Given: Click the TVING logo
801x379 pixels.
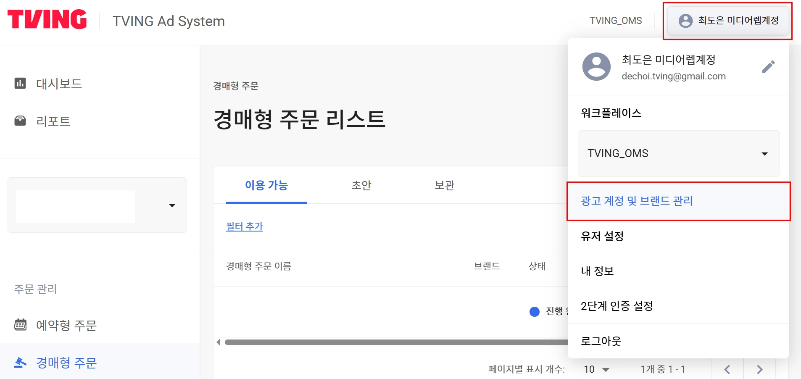Looking at the screenshot, I should coord(47,20).
